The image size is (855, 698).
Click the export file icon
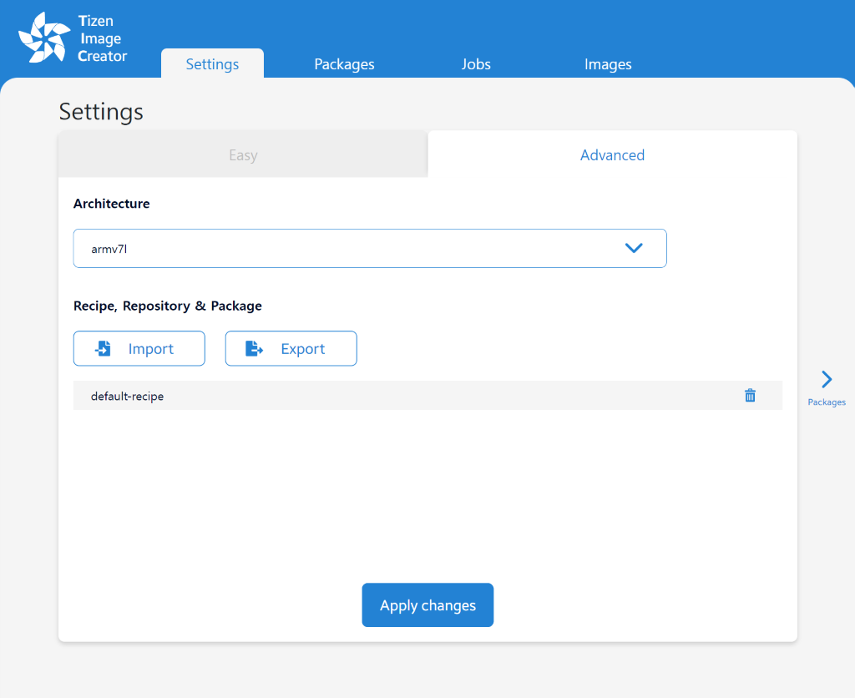pos(254,349)
